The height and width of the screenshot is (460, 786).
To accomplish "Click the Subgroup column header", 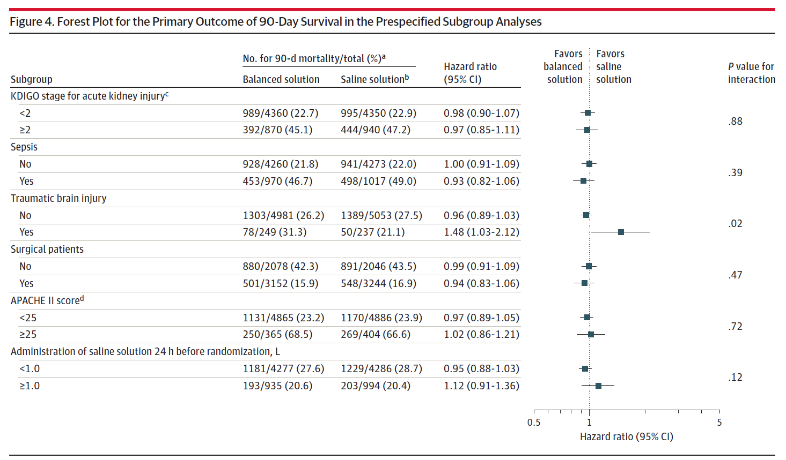I will (32, 80).
